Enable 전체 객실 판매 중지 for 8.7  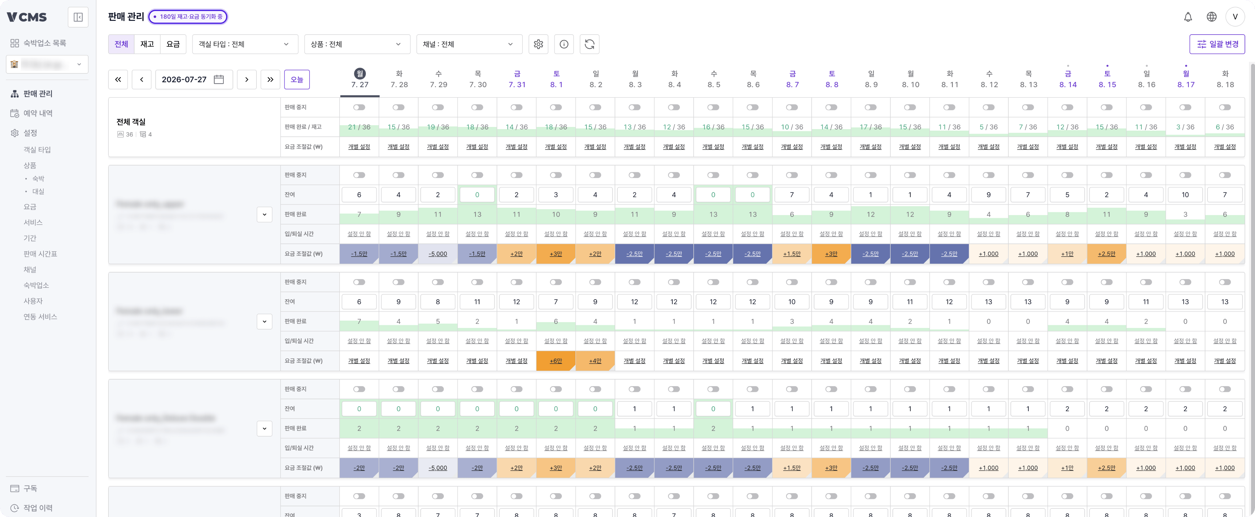pyautogui.click(x=792, y=107)
